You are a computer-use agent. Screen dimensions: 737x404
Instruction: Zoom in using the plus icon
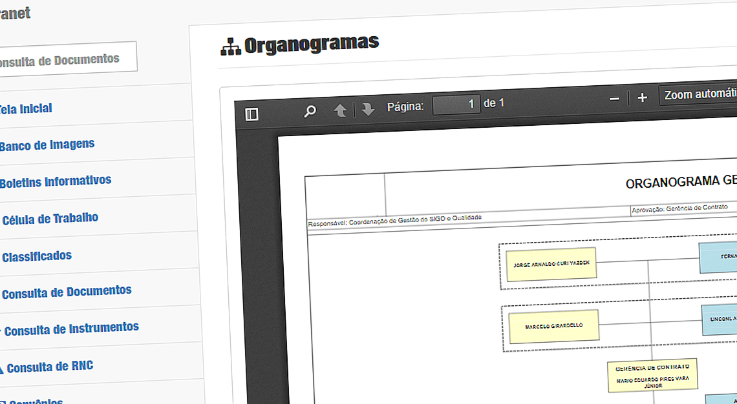643,97
